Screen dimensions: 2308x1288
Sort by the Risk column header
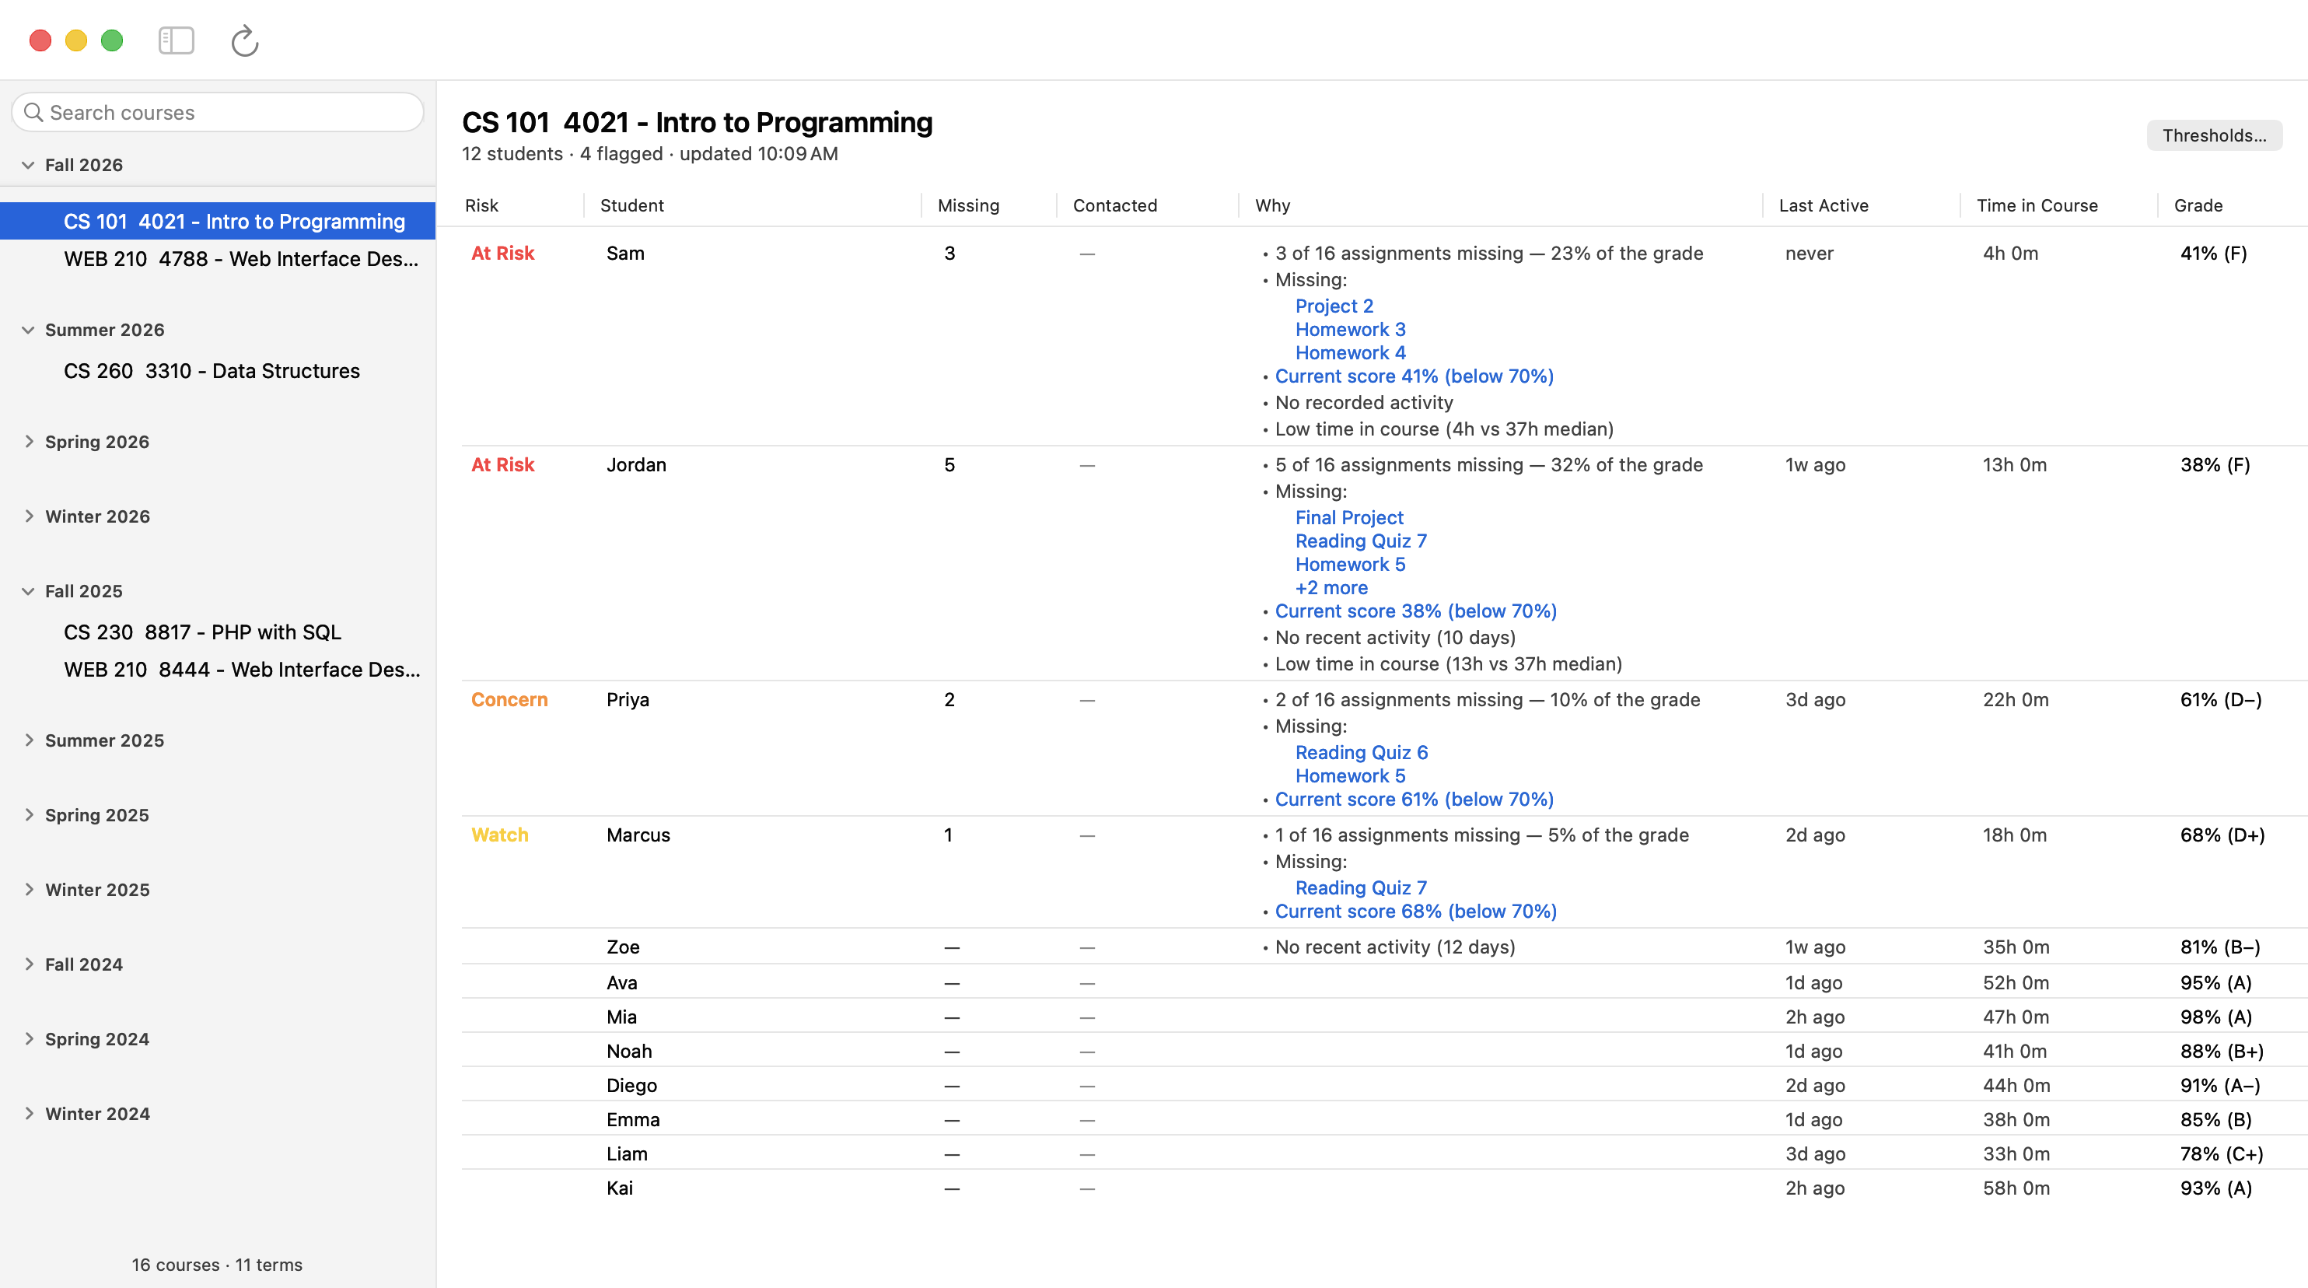(x=481, y=205)
